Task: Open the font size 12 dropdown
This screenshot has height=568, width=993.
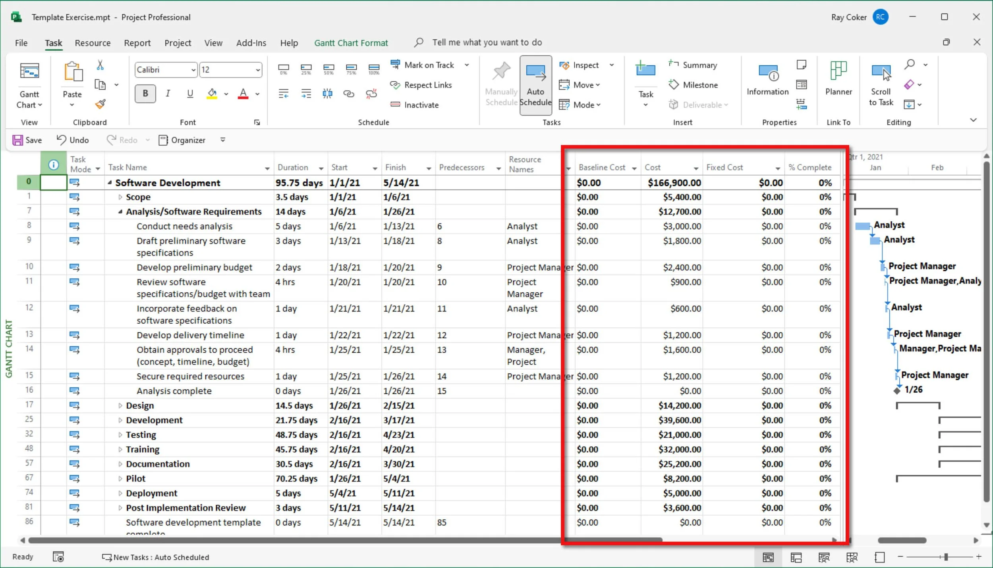Action: point(258,70)
